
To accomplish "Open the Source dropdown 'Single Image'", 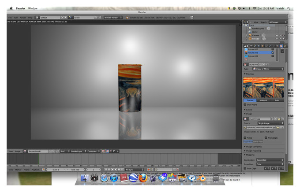I will pyautogui.click(x=270, y=123).
